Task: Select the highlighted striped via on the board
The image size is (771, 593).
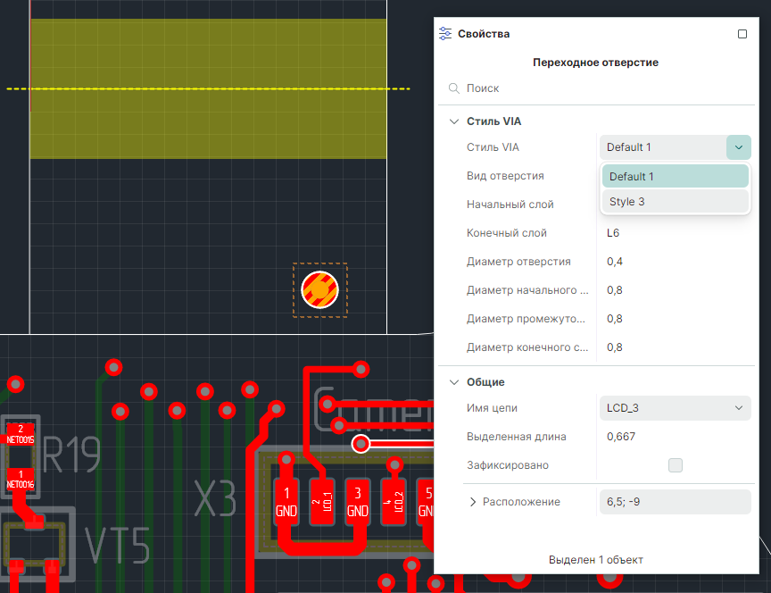Action: (320, 290)
